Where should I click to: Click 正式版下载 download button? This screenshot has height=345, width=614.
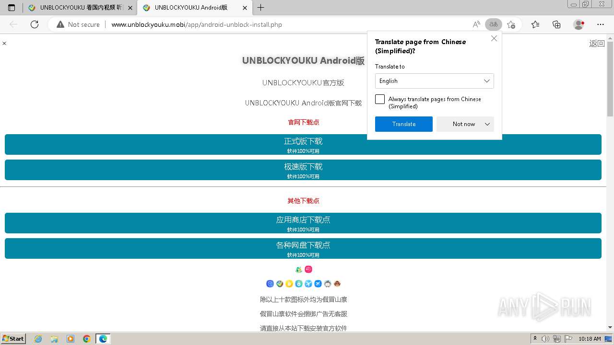click(x=303, y=144)
